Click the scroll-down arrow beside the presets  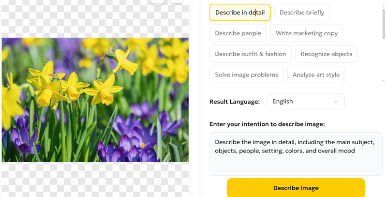pyautogui.click(x=384, y=80)
